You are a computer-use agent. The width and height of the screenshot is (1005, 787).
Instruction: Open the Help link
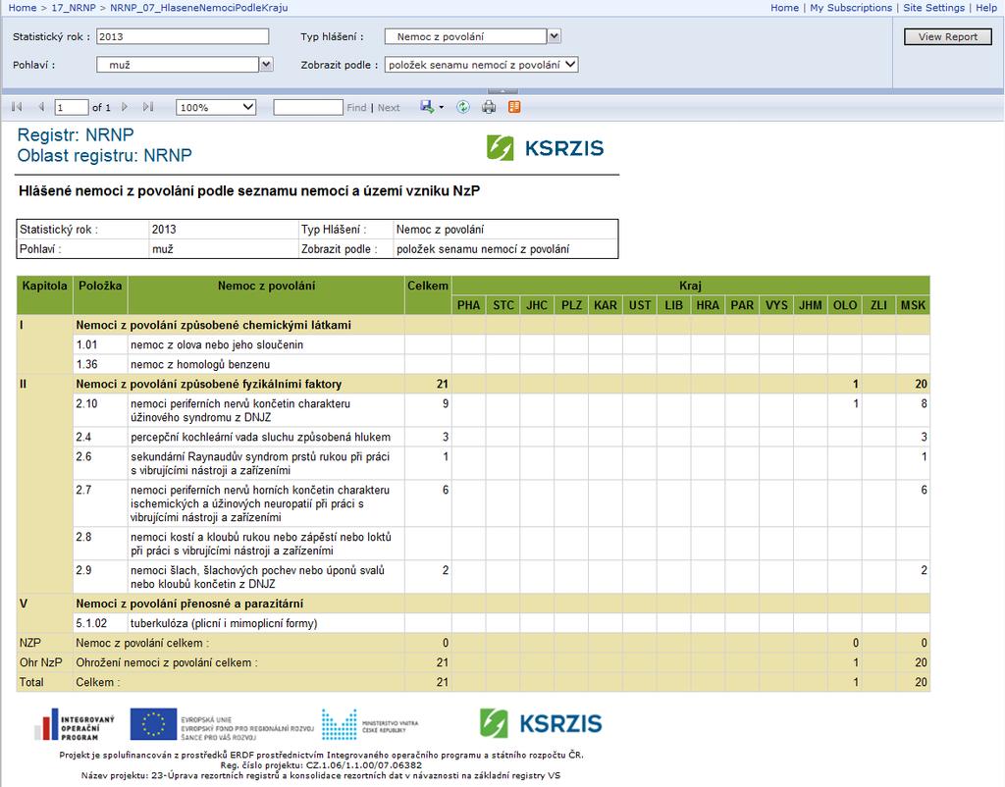(x=986, y=8)
